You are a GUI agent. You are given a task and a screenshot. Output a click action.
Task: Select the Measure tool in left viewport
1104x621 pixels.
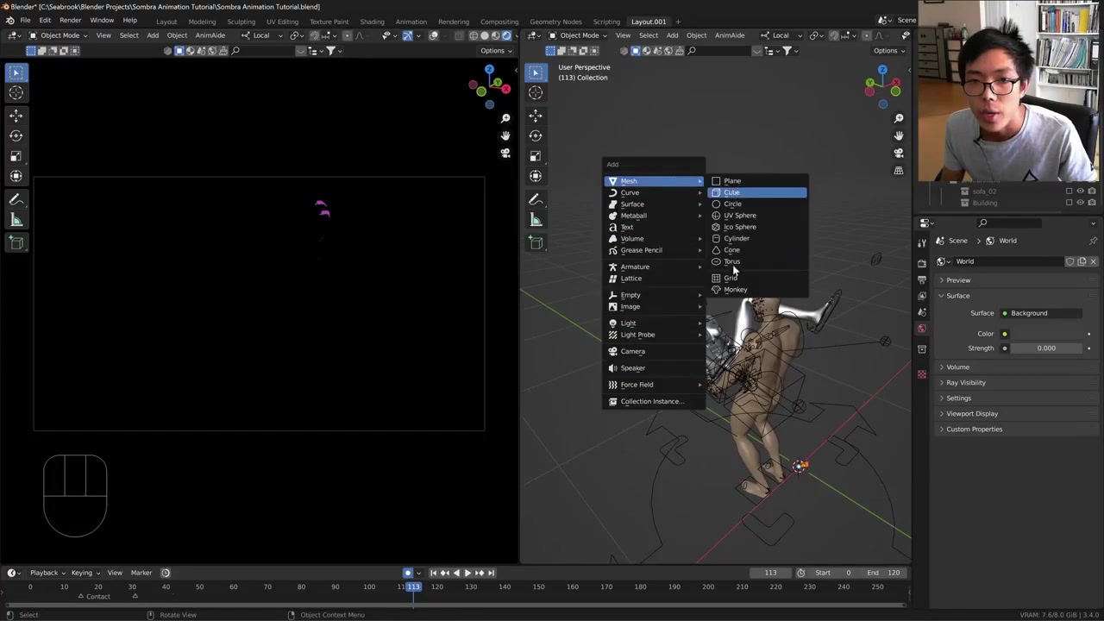coord(16,220)
